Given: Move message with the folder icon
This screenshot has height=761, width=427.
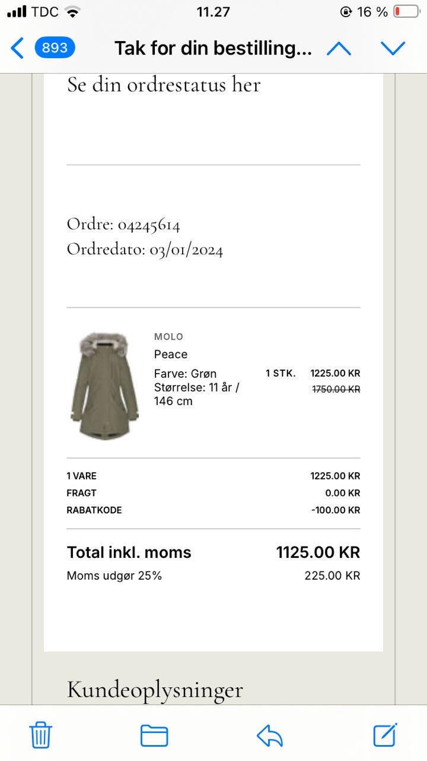Looking at the screenshot, I should 154,735.
